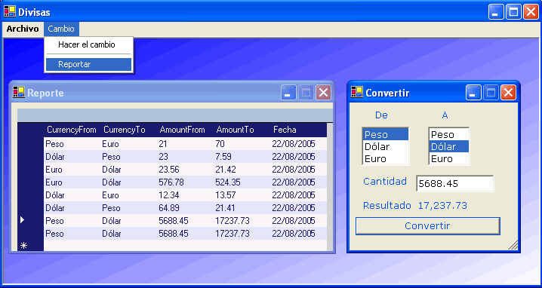Click the Convertir button

(x=427, y=226)
